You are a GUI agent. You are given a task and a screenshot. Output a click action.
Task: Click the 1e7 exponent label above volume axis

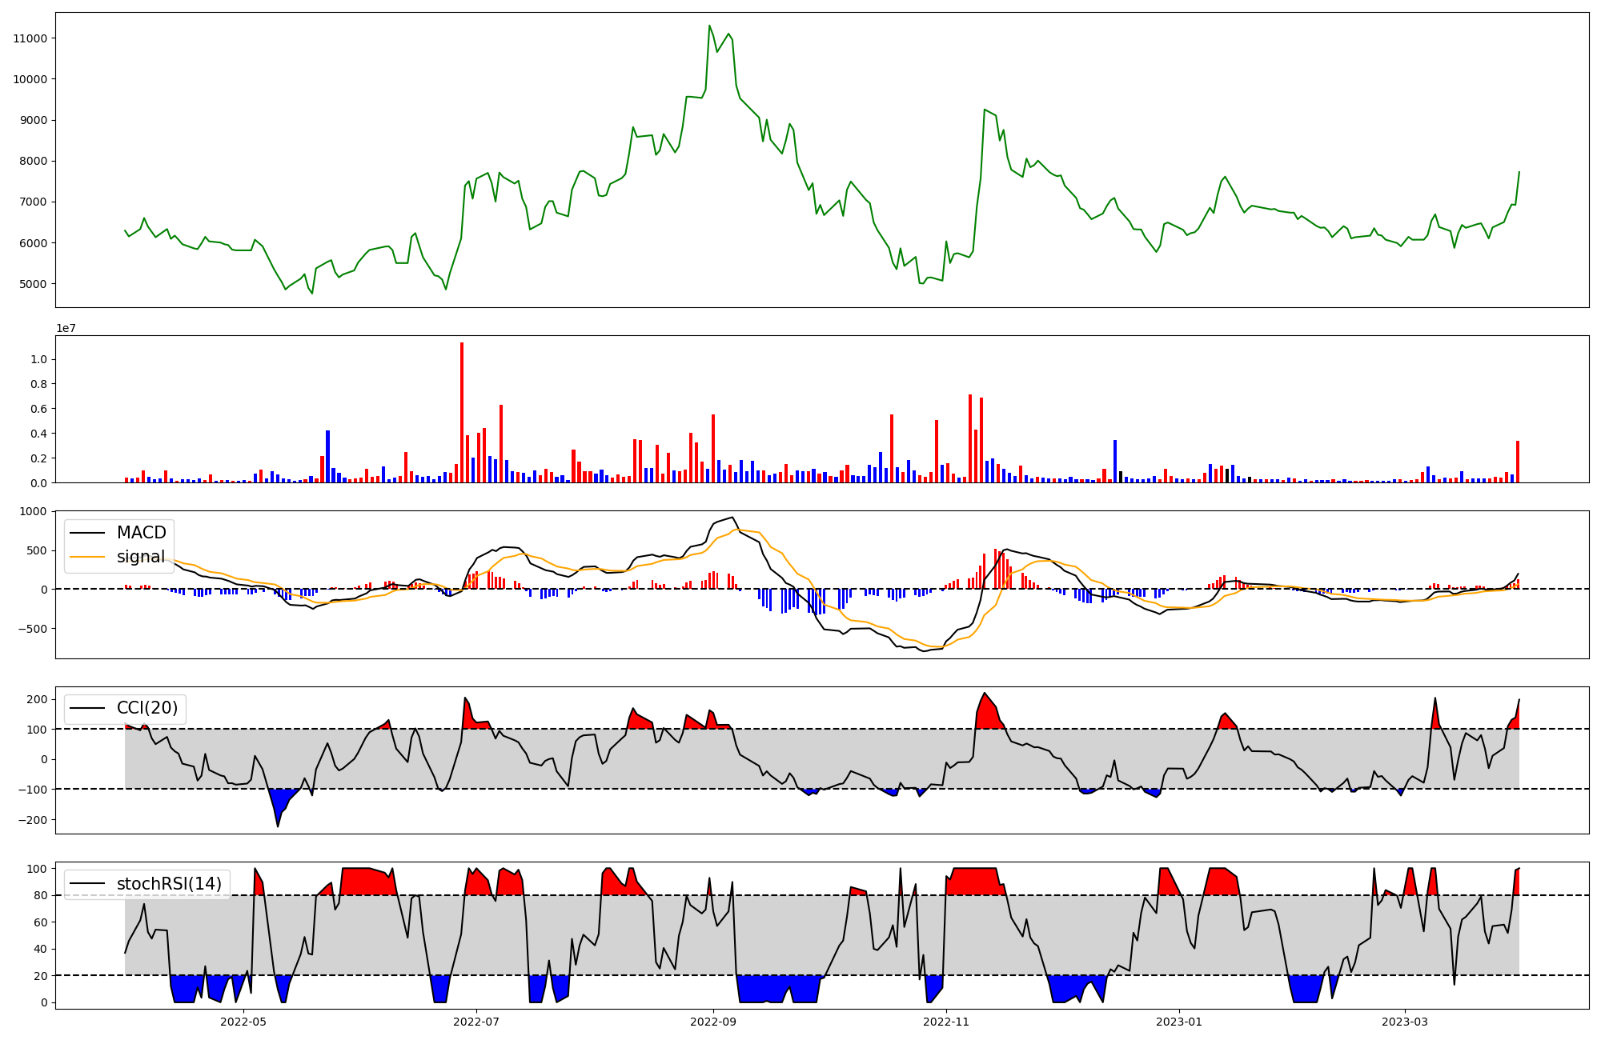[x=66, y=329]
